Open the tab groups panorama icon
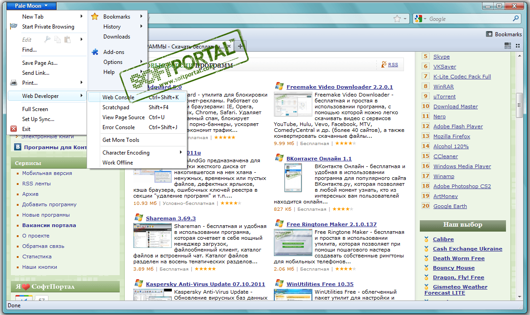 point(508,46)
